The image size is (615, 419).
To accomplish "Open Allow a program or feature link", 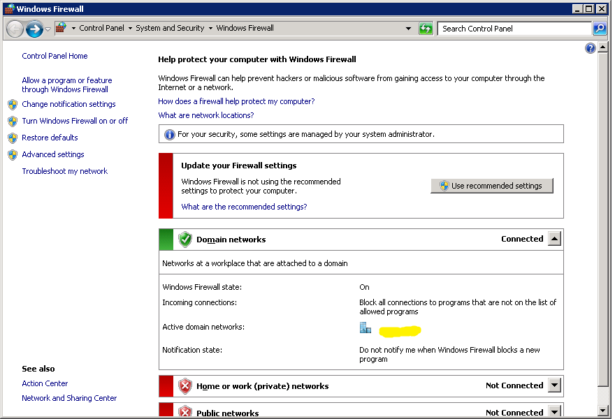I will tap(66, 84).
